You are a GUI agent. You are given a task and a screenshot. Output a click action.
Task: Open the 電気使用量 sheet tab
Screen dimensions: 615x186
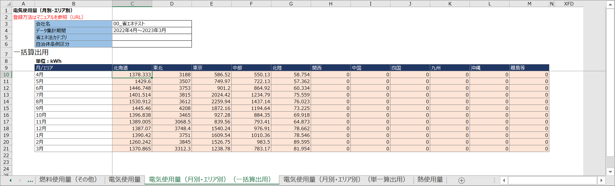pos(124,180)
